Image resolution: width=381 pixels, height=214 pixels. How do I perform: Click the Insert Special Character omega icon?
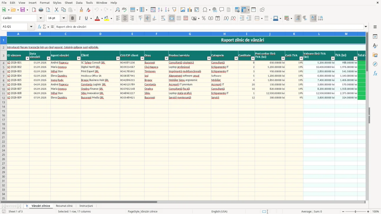(x=205, y=10)
